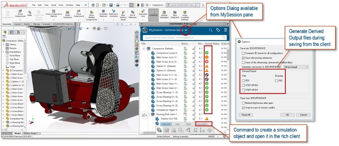Enable STEP AP203 derived output

pos(243,85)
